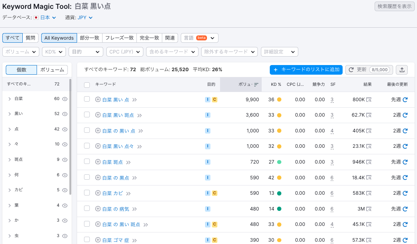Add 白菜 黒い 点 keyword via plus icon

point(98,100)
